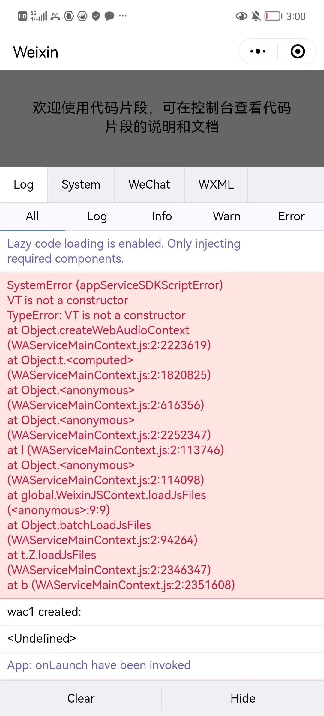Screen dimensions: 324x716
Task: Switch to the System tab
Action: (81, 185)
